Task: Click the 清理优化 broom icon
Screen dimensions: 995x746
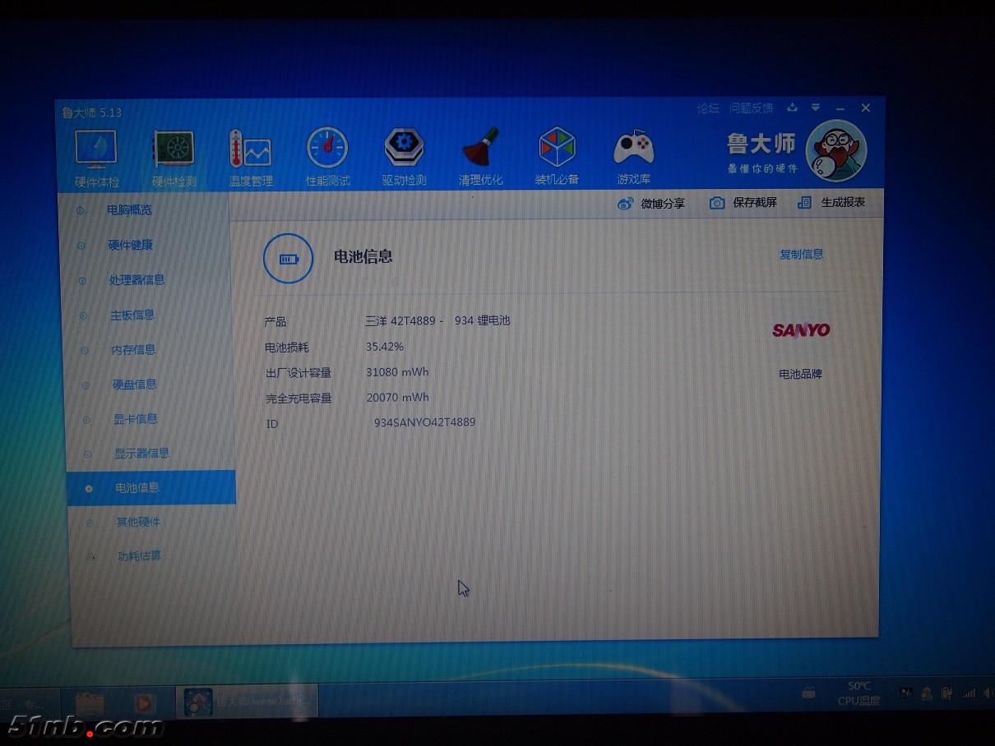Action: pos(480,155)
